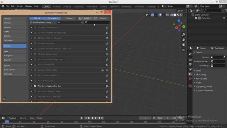Uncheck Add Curve: Sapling Tree Gen add-on
Screen dimensions: 227x128
pos(35,86)
